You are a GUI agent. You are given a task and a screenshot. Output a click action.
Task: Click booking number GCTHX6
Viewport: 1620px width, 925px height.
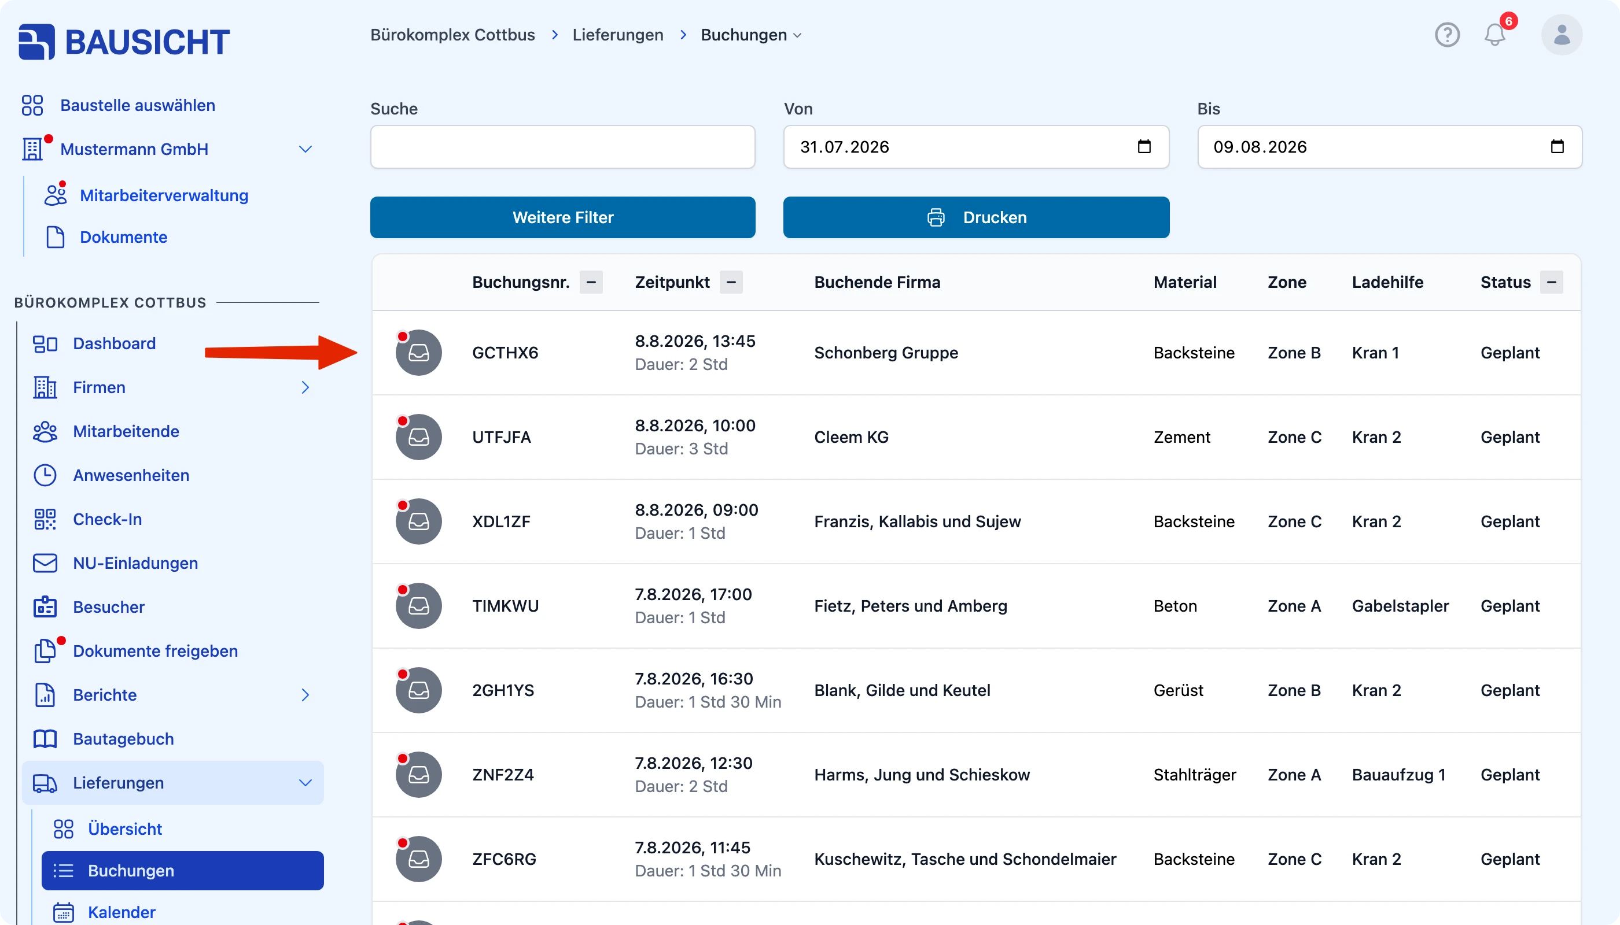click(x=505, y=353)
